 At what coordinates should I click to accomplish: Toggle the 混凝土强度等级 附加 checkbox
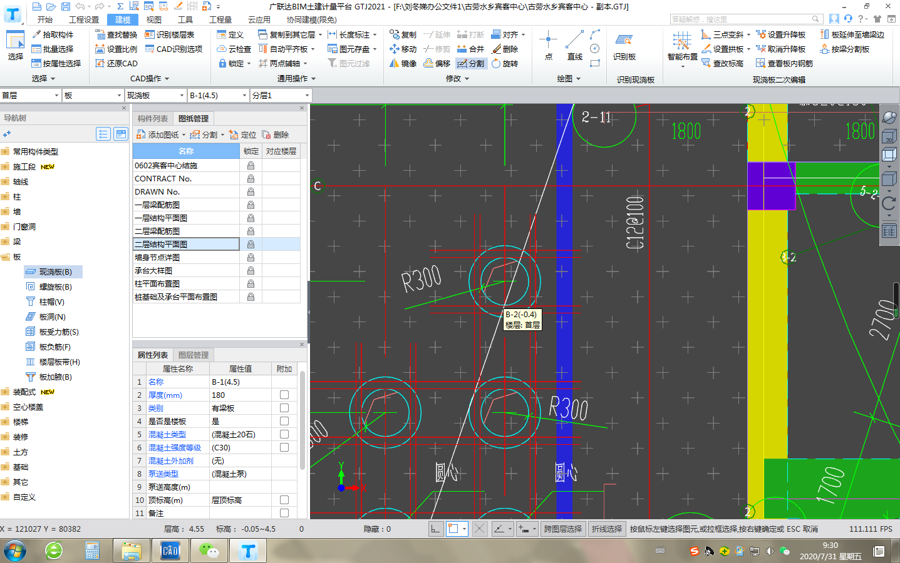click(284, 447)
